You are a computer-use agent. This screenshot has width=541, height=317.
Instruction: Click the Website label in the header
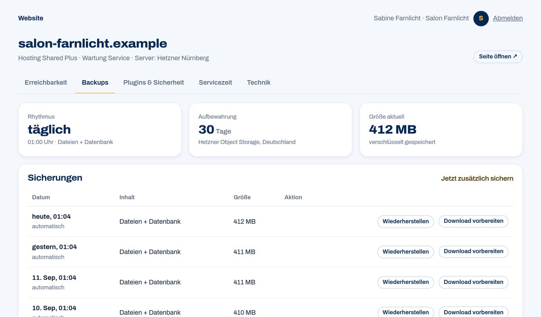[x=31, y=18]
